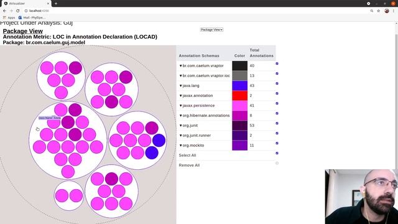Expand the org.junit schema row
This screenshot has height=224, width=398.
click(x=181, y=126)
